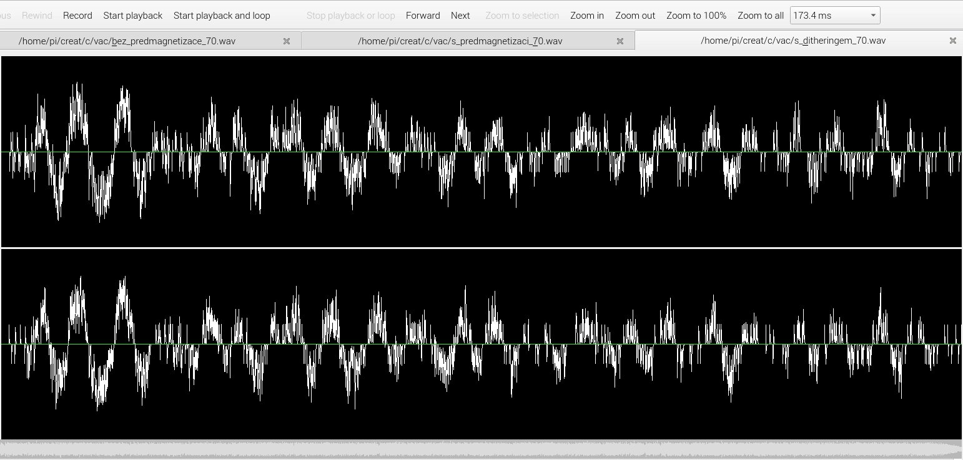Zoom out of the waveform
The image size is (963, 460).
(x=635, y=16)
